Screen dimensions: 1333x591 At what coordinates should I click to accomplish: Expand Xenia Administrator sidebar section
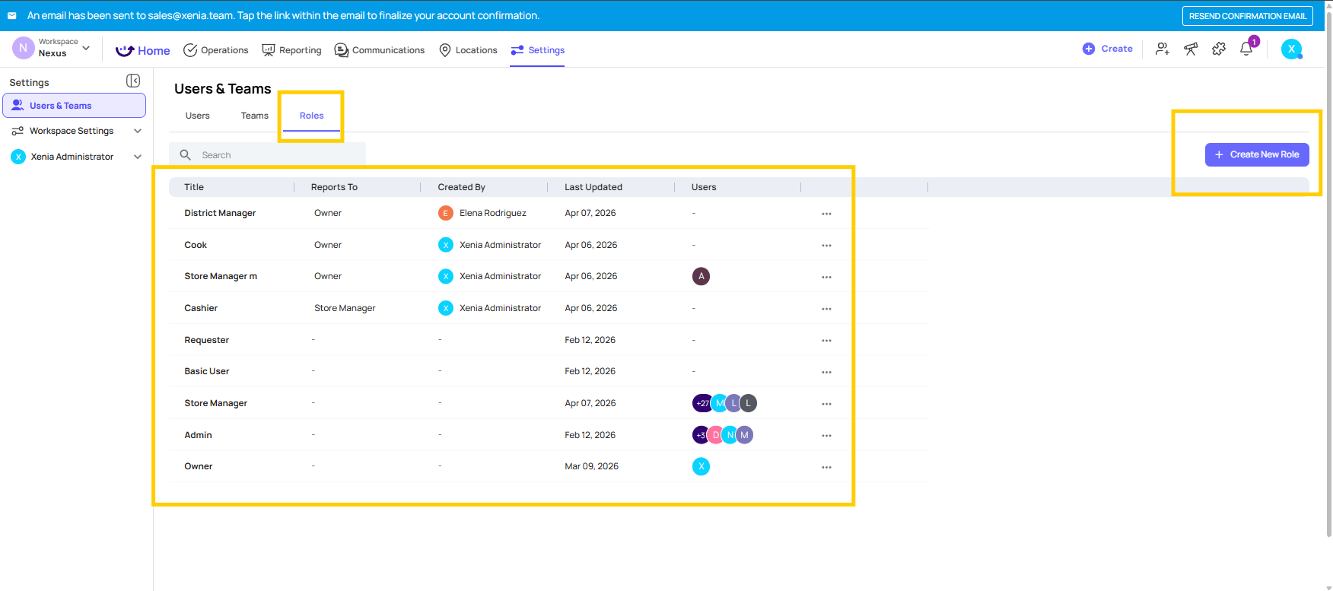(x=138, y=157)
